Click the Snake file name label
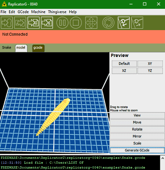Viewport: 165px width, 170px height. tap(7, 47)
